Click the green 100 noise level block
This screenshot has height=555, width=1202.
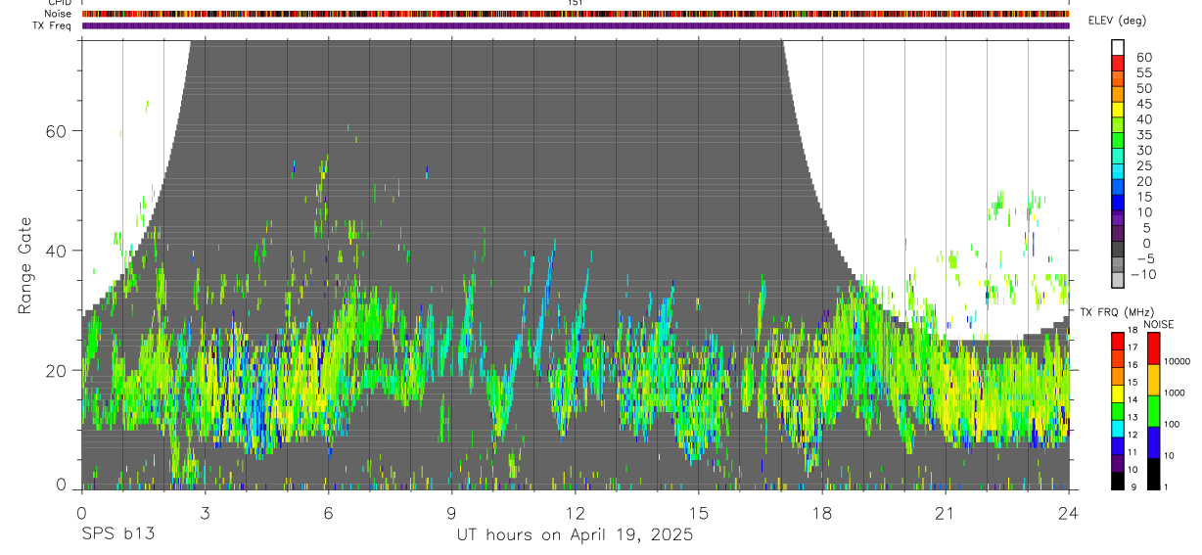pos(1154,411)
